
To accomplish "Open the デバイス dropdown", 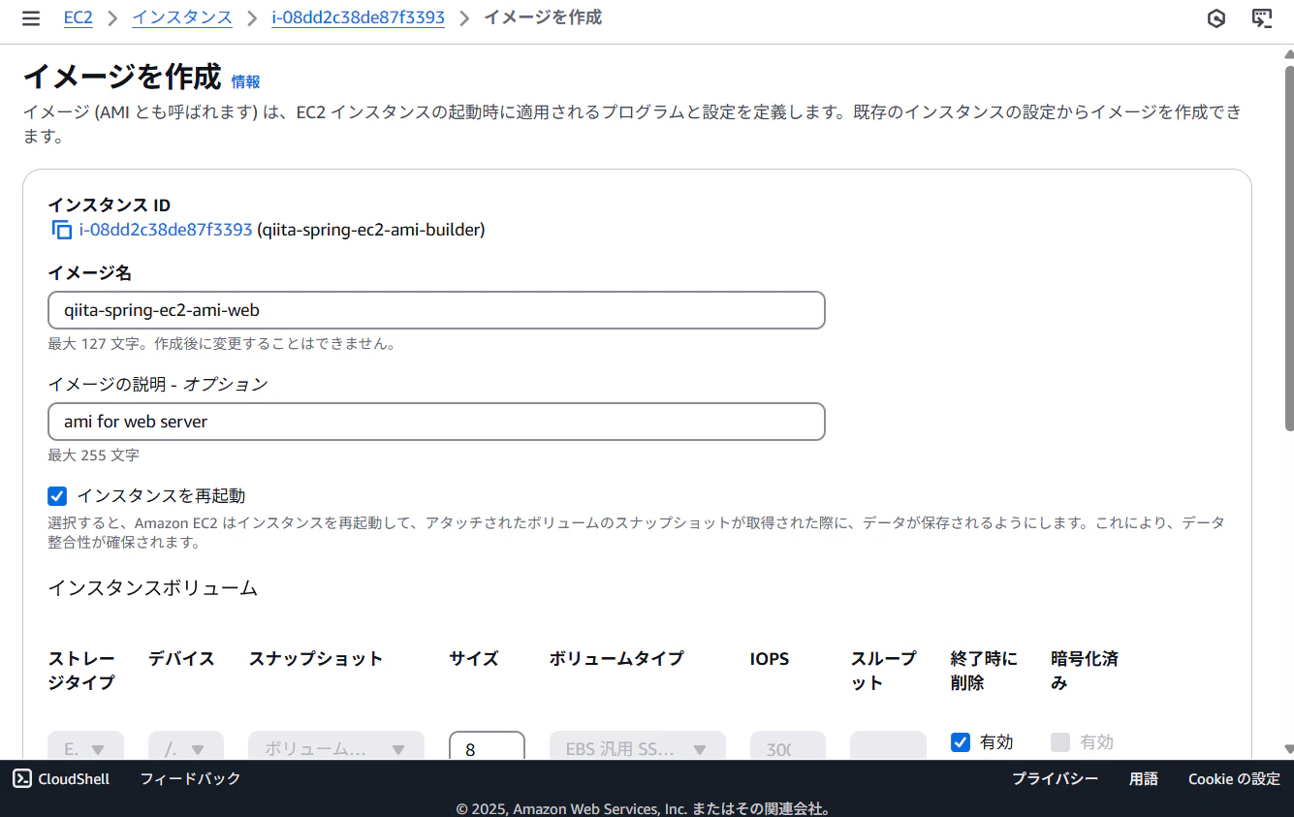I will (x=186, y=746).
